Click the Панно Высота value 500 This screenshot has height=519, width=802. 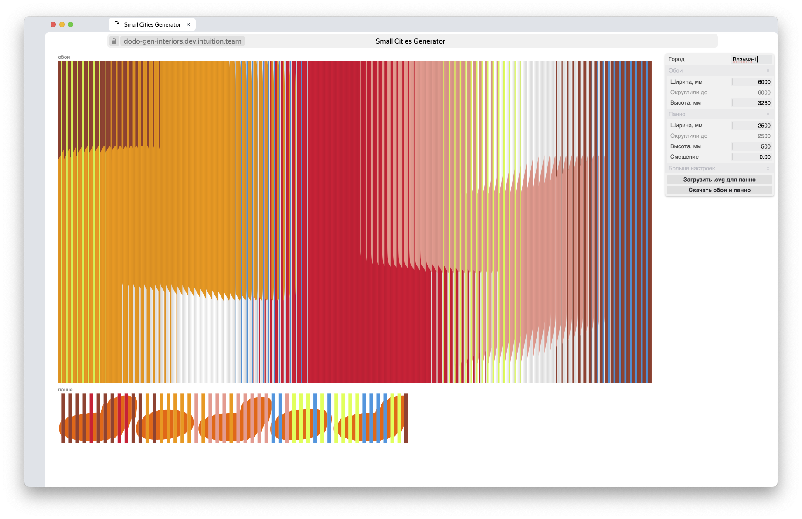[x=752, y=146]
